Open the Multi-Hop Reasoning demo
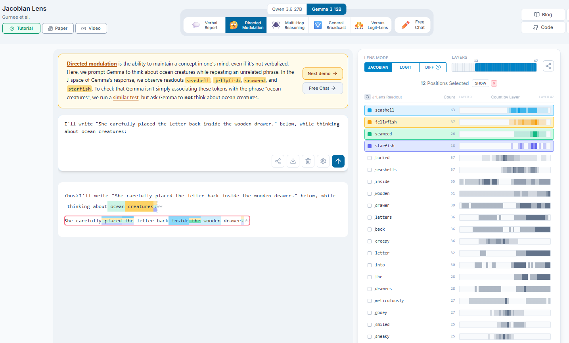 click(287, 25)
